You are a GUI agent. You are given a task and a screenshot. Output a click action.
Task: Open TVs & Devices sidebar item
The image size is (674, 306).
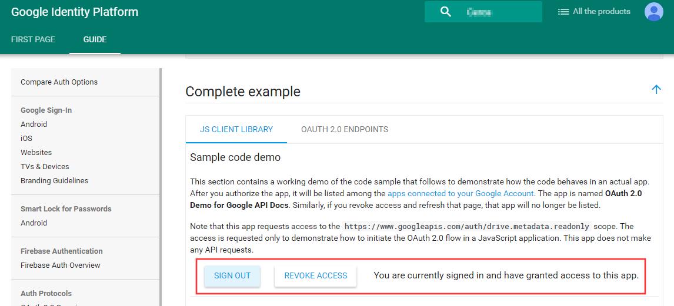45,167
